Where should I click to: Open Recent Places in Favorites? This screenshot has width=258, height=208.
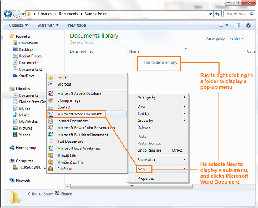click(30, 56)
